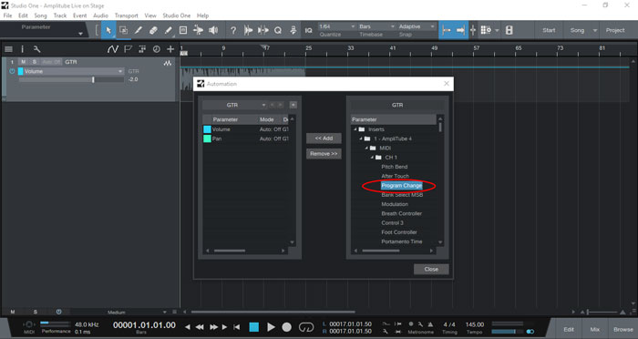Toggle the IQ input quantize button
The width and height of the screenshot is (638, 339).
coord(308,30)
